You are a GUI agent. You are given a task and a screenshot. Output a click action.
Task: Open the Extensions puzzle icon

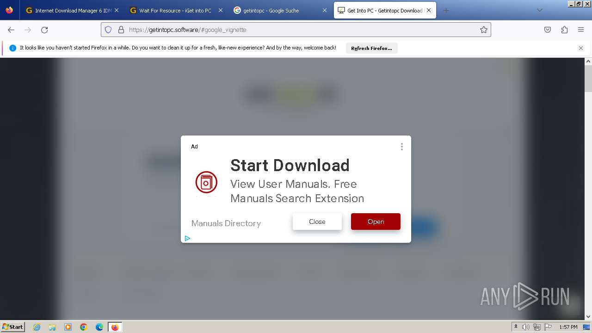click(x=564, y=30)
